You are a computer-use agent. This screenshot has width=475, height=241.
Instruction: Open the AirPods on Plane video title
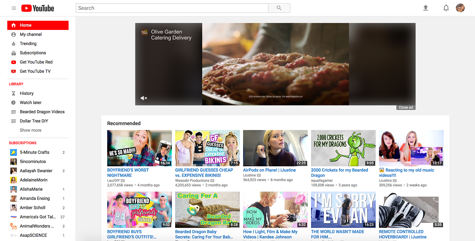269,170
